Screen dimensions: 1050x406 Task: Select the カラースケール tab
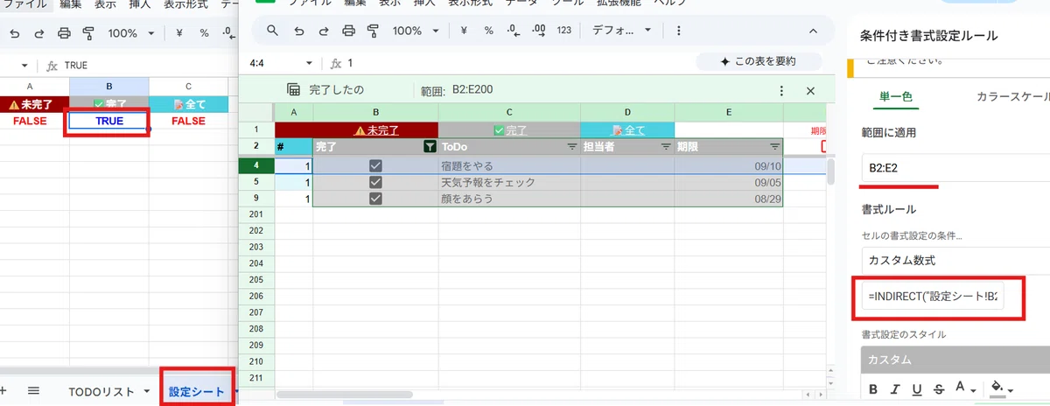(1011, 97)
